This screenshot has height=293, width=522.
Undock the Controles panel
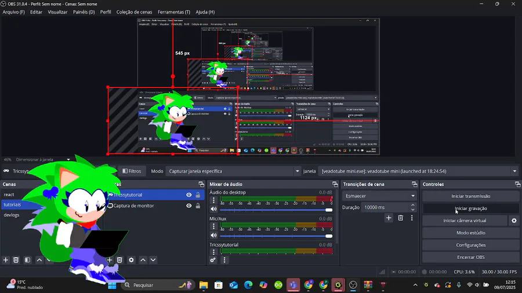(x=518, y=184)
